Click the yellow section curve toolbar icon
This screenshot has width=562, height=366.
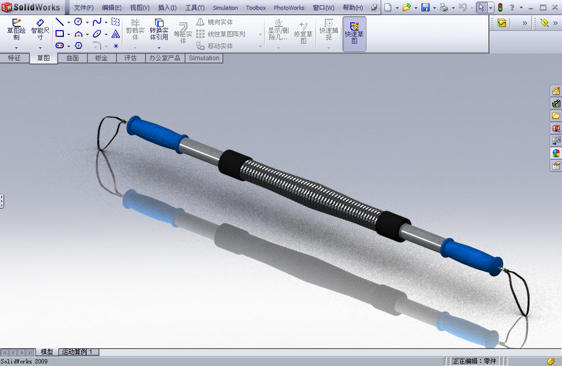[502, 23]
